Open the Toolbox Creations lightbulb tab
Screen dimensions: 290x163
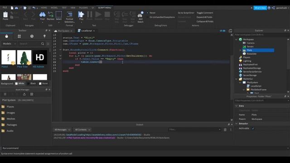point(44,36)
